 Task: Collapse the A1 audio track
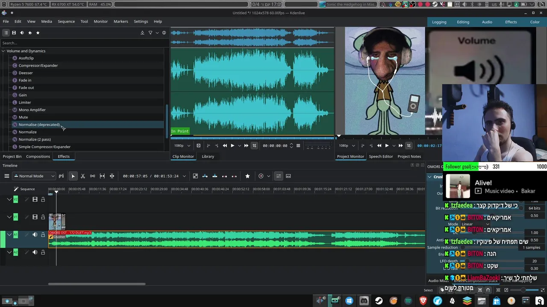[x=9, y=235]
